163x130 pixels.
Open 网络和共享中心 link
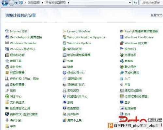(x=77, y=96)
